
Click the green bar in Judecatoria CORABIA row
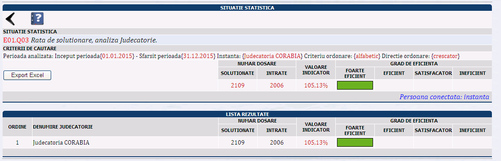(355, 142)
